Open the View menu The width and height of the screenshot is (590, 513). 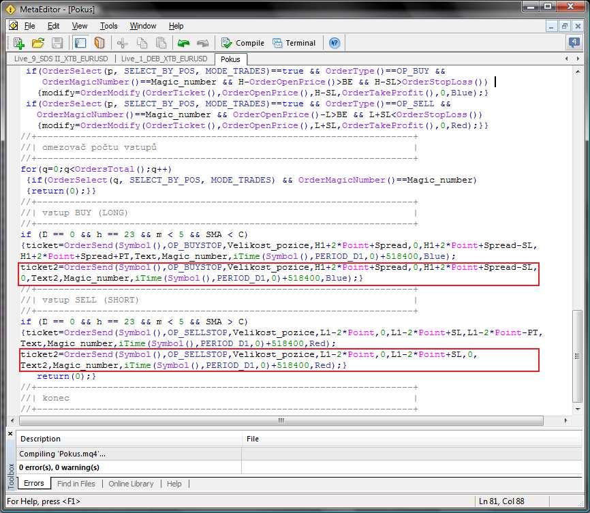click(x=80, y=26)
